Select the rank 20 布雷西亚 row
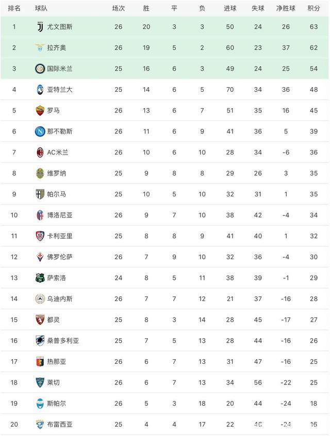This screenshot has height=436, width=330. point(165,425)
